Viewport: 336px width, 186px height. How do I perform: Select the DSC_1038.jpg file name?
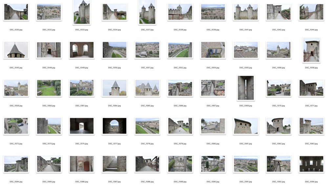pyautogui.click(x=180, y=30)
